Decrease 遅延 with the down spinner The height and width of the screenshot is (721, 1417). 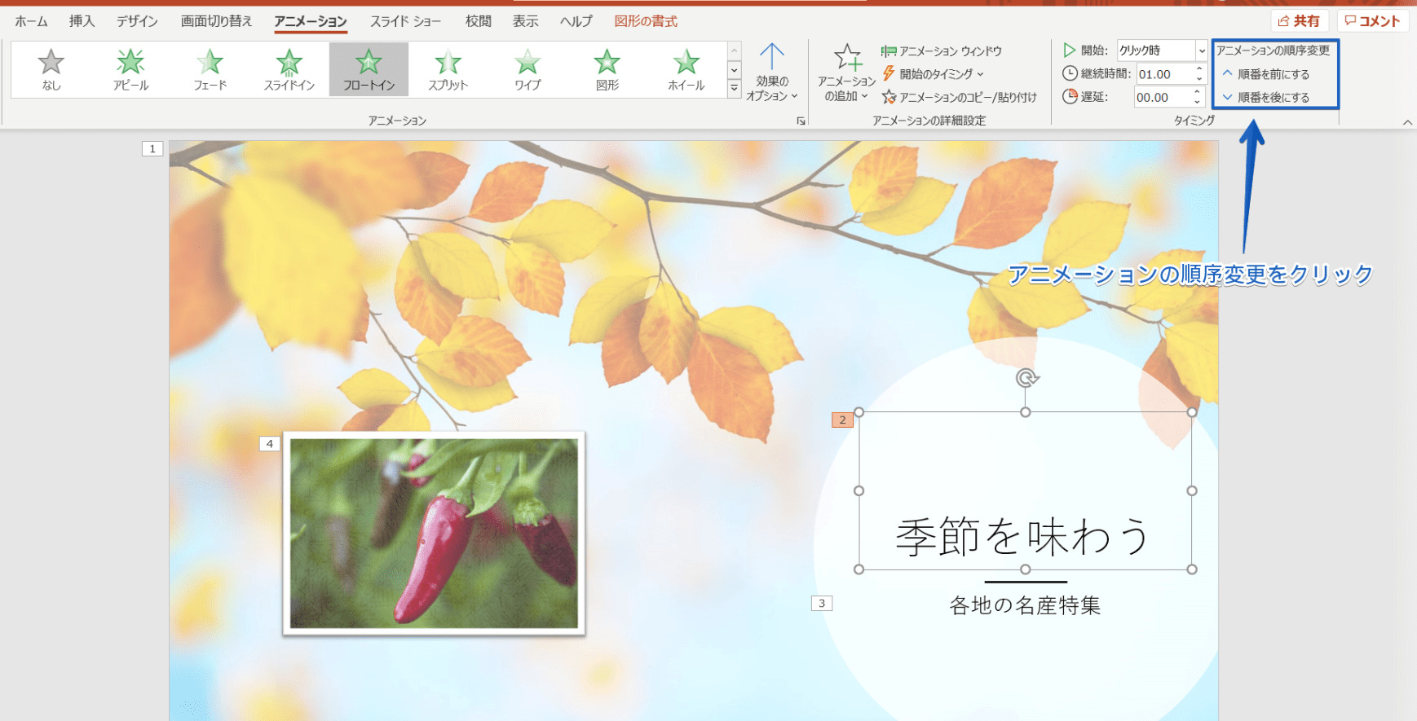pos(1197,102)
